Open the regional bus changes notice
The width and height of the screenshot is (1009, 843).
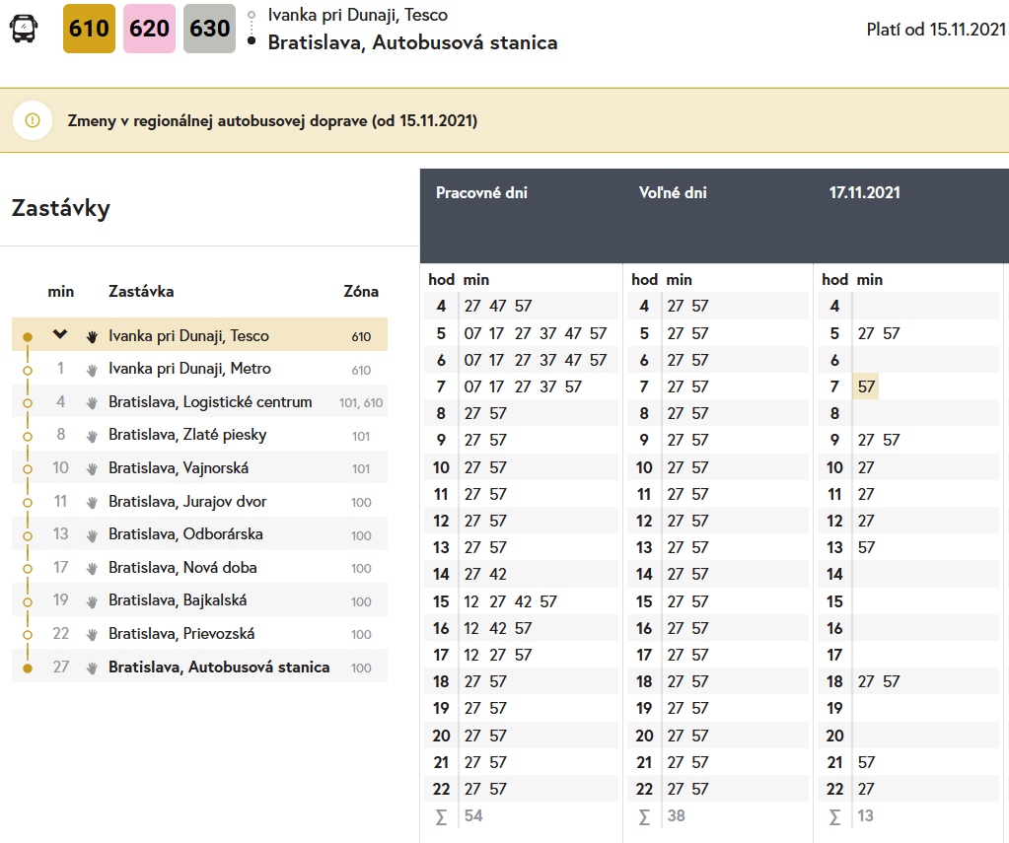[x=272, y=121]
